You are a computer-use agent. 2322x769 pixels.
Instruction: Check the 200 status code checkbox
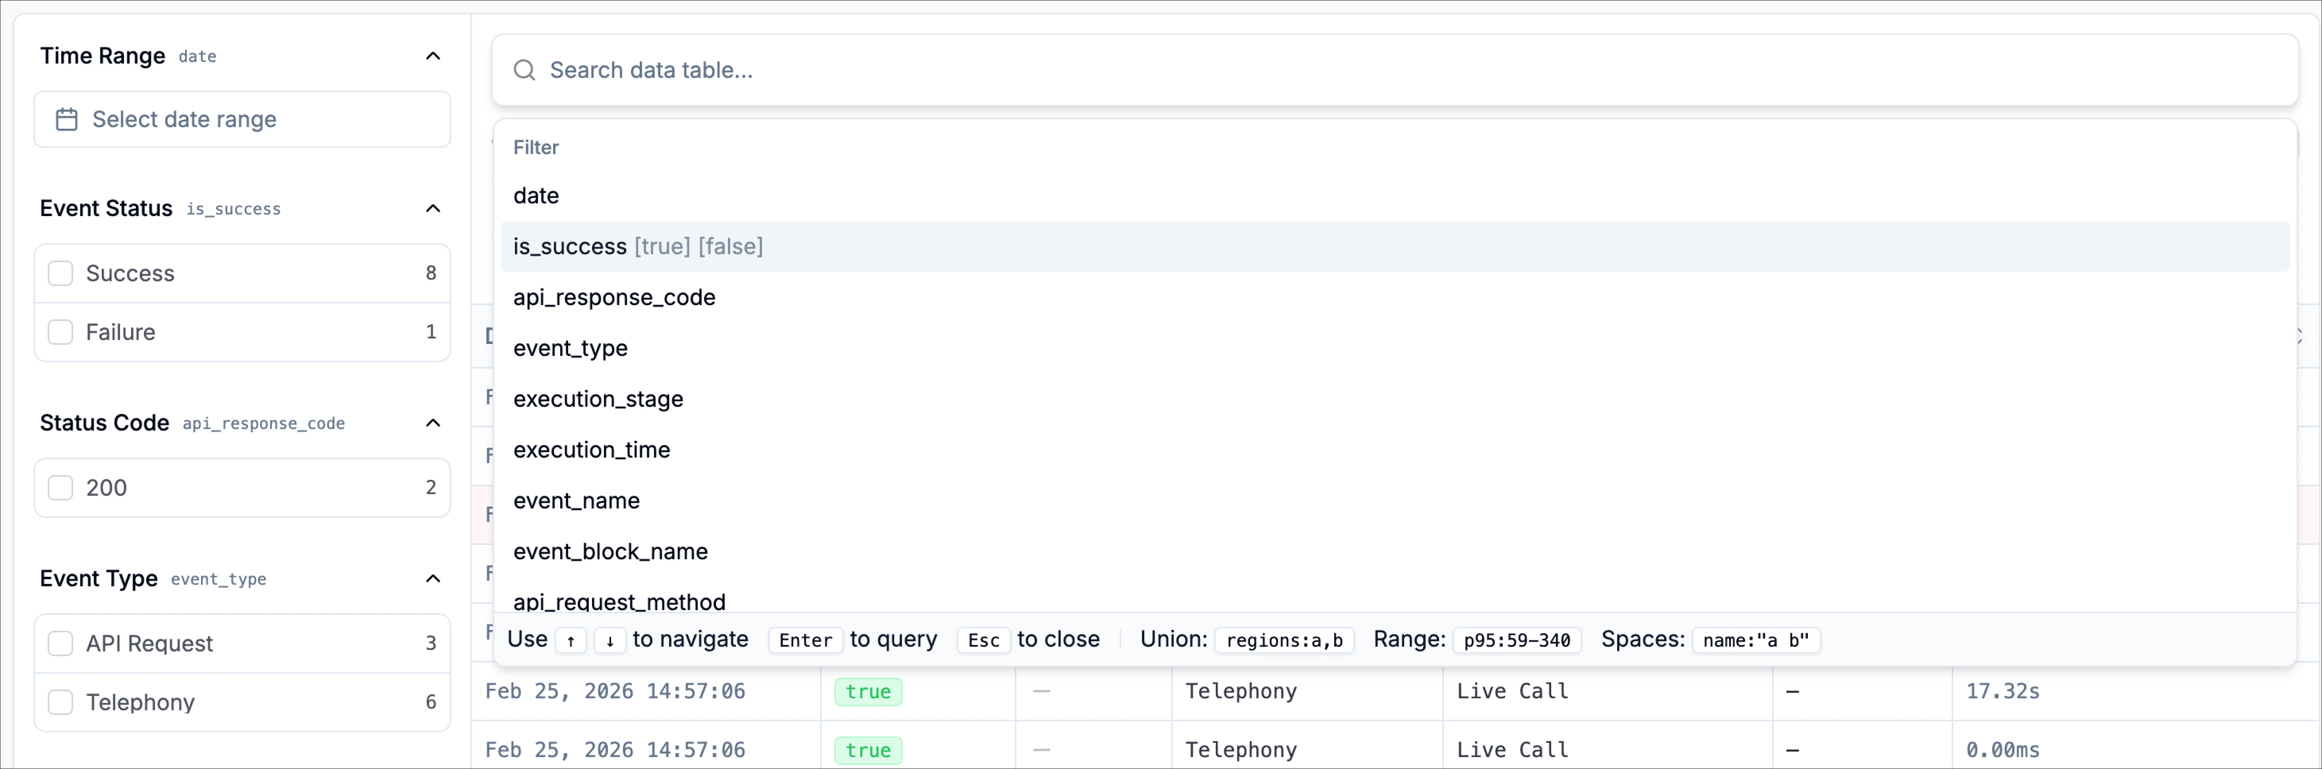pyautogui.click(x=60, y=487)
